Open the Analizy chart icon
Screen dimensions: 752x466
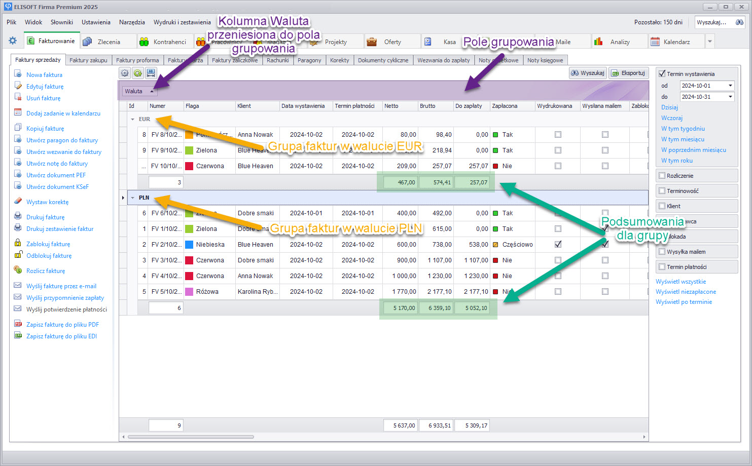[x=598, y=42]
